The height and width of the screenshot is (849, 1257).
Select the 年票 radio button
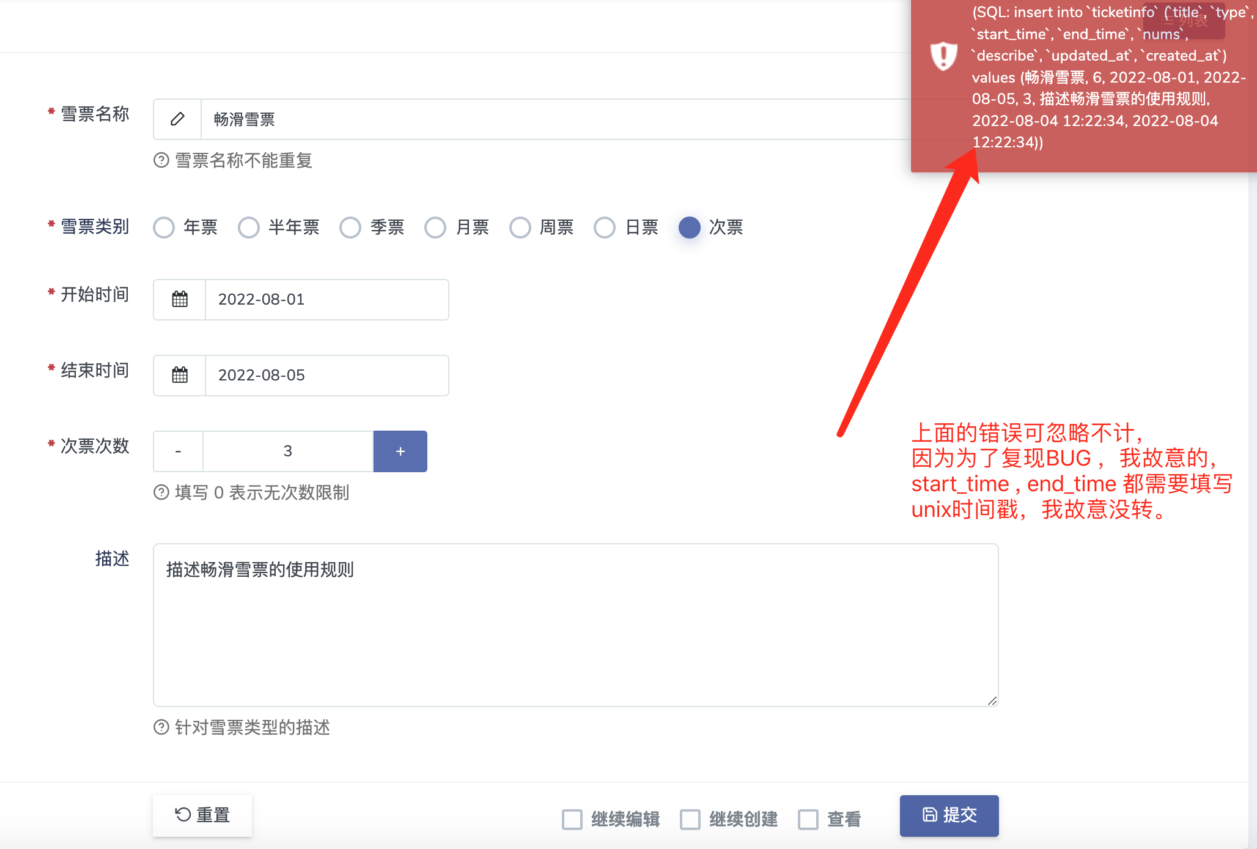pyautogui.click(x=164, y=228)
